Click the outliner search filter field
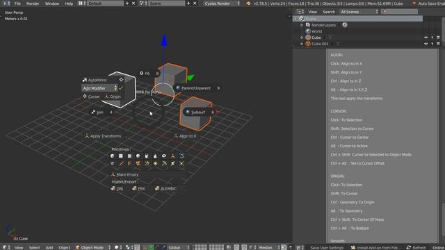This screenshot has height=250, width=445. (400, 12)
